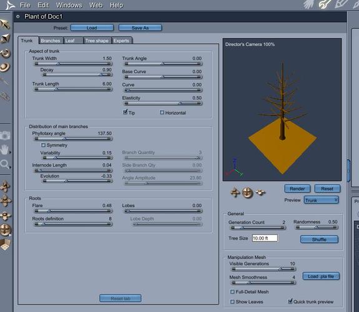Open the Preview Trunk dropdown

coord(321,200)
